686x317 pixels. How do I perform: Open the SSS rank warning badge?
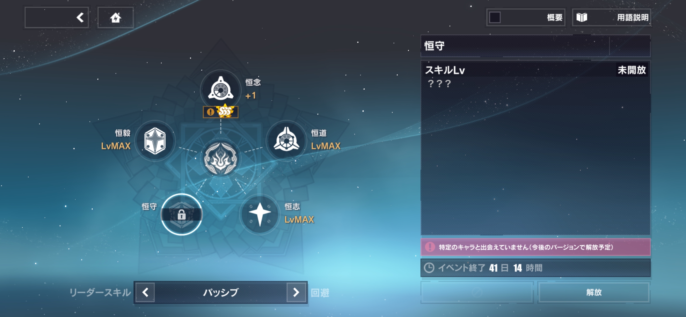pyautogui.click(x=221, y=112)
